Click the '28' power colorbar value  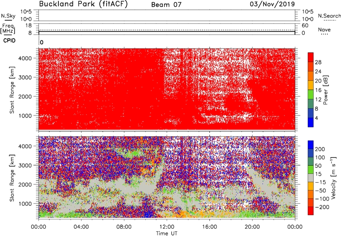318,62
